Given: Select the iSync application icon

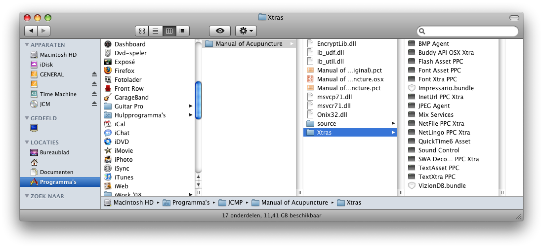Looking at the screenshot, I should coord(108,168).
